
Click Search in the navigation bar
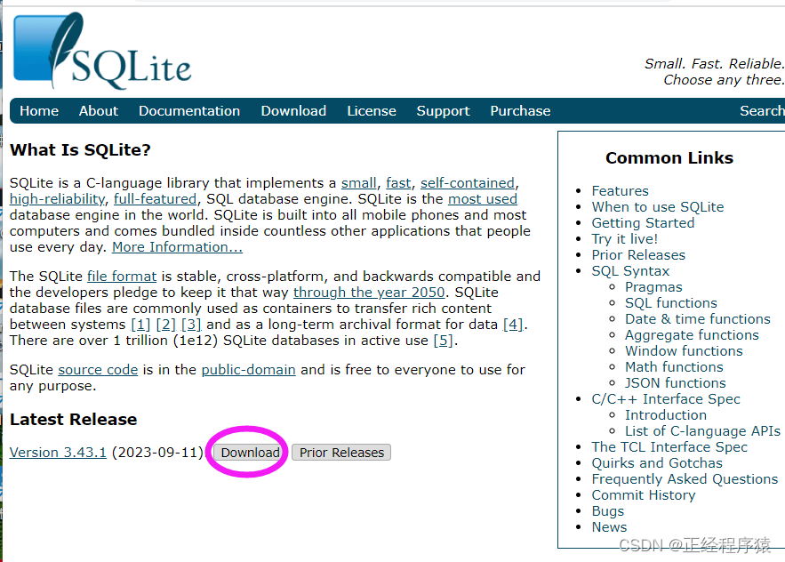coord(762,110)
